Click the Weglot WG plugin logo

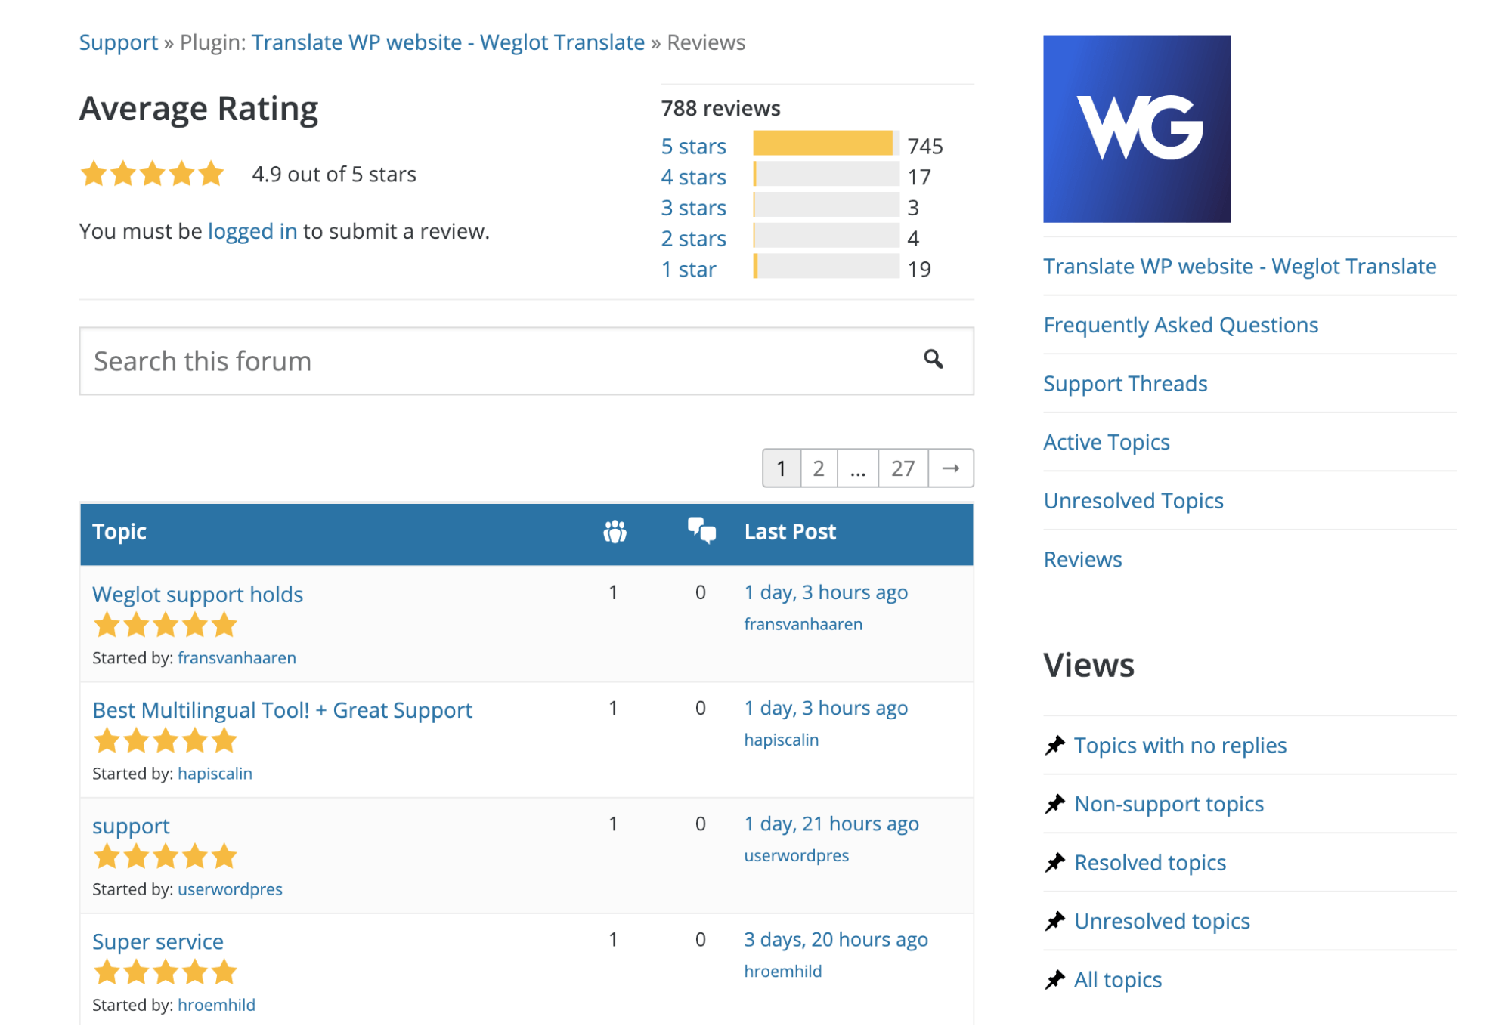[x=1136, y=128]
